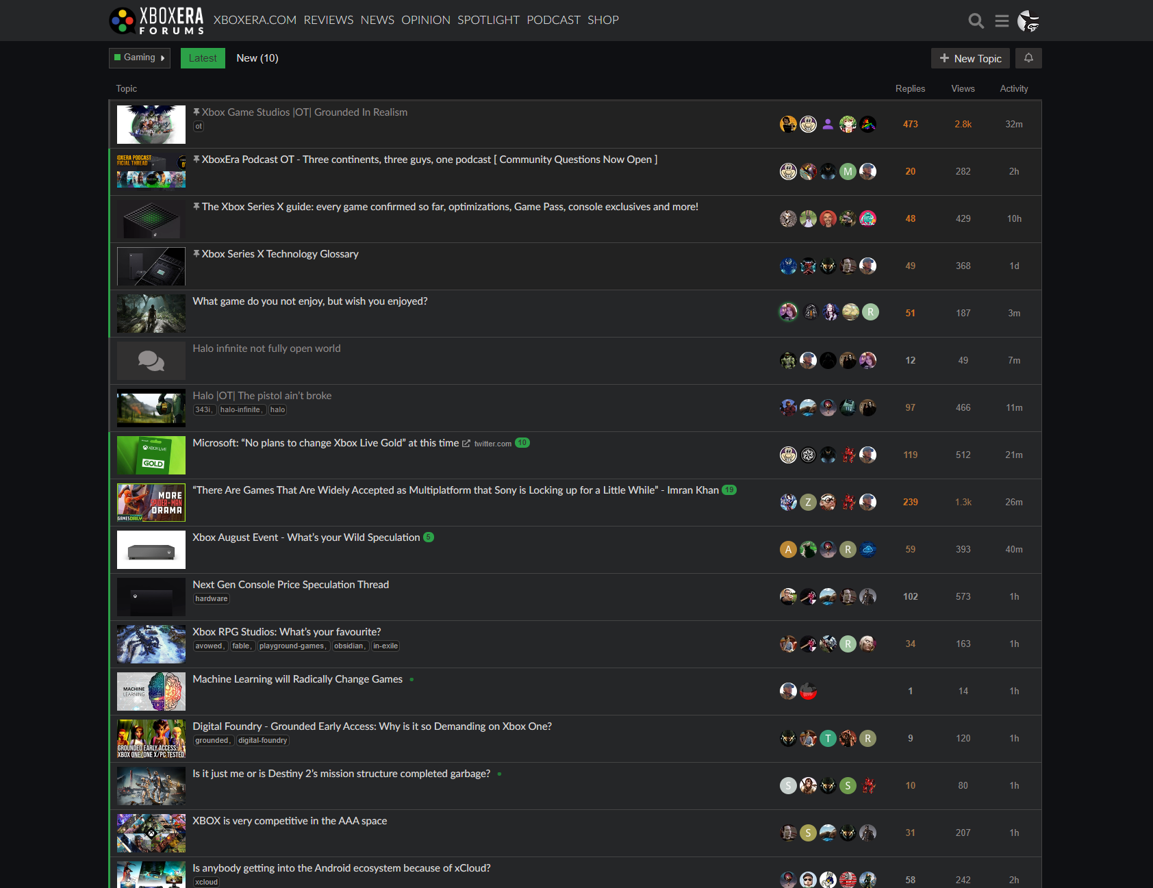Viewport: 1153px width, 888px height.
Task: Open the PODCAST menu item
Action: (553, 21)
